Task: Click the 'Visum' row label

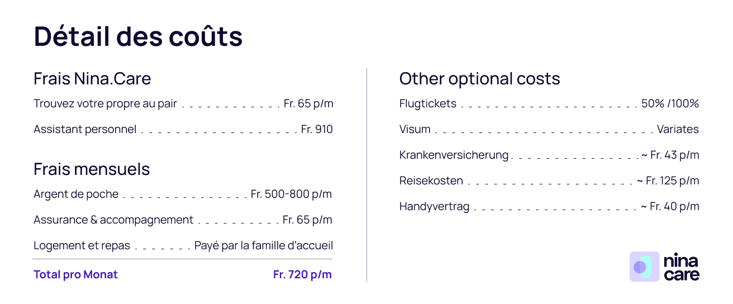Action: coord(415,130)
